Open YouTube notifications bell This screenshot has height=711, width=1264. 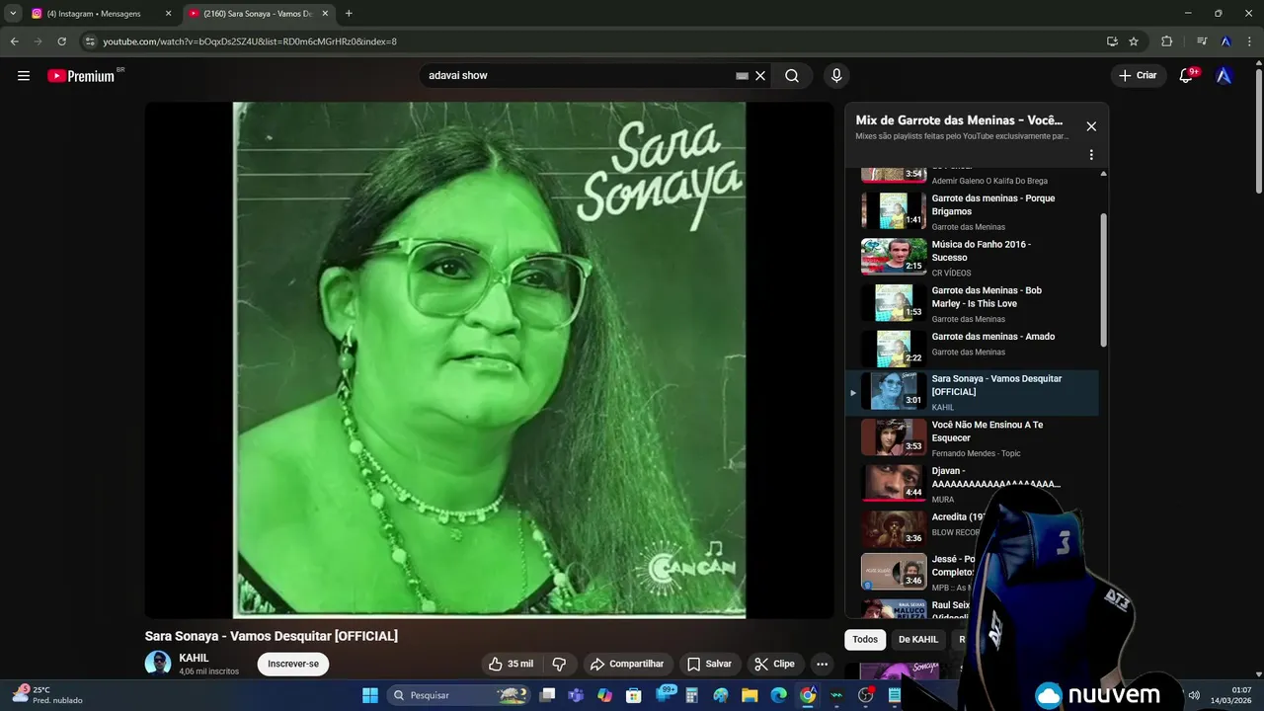coord(1186,76)
